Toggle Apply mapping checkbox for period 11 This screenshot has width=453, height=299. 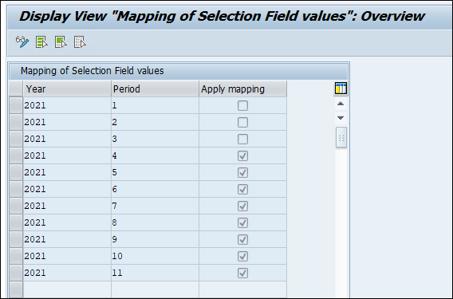point(242,273)
